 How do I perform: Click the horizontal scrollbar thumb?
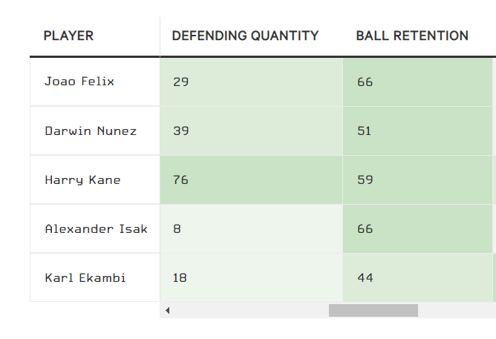coord(373,310)
